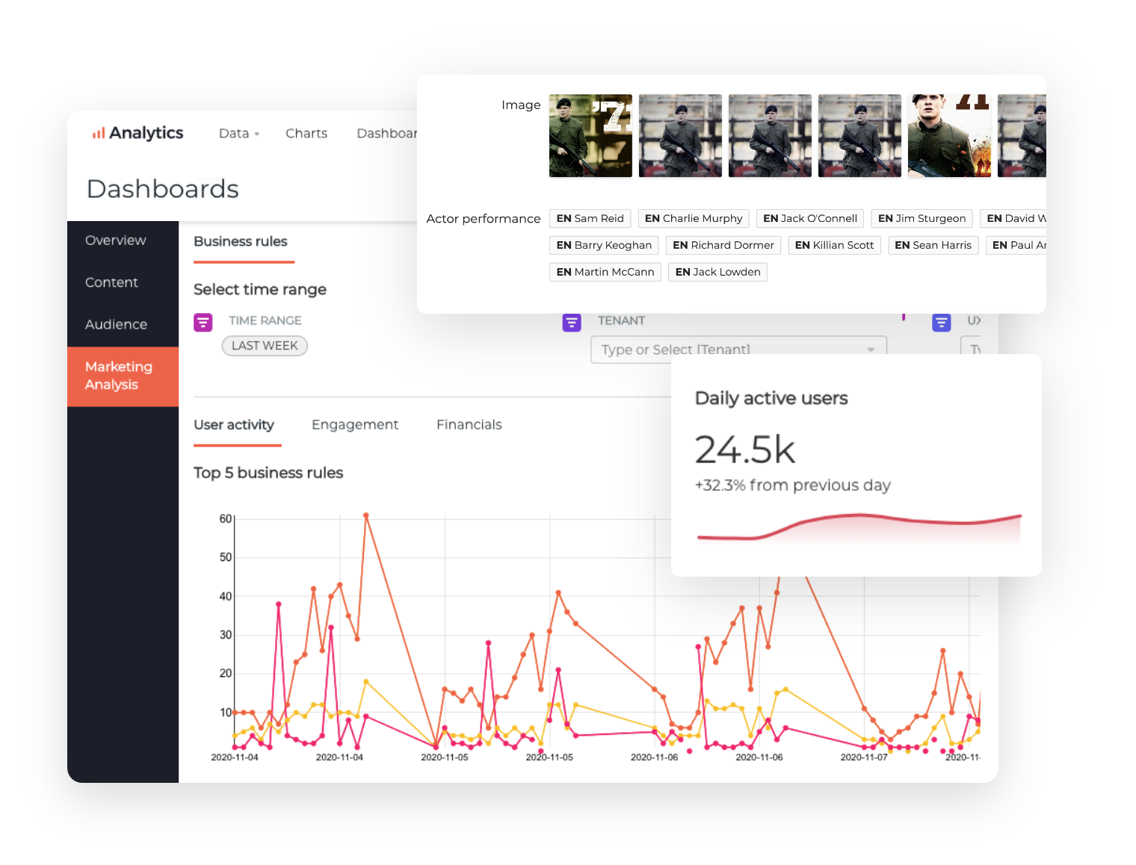Click the Analytics bar chart logo icon
This screenshot has width=1136, height=865.
point(98,134)
